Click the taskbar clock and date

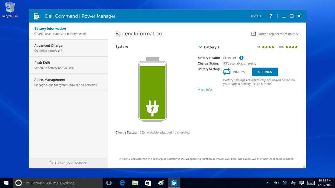click(x=324, y=183)
